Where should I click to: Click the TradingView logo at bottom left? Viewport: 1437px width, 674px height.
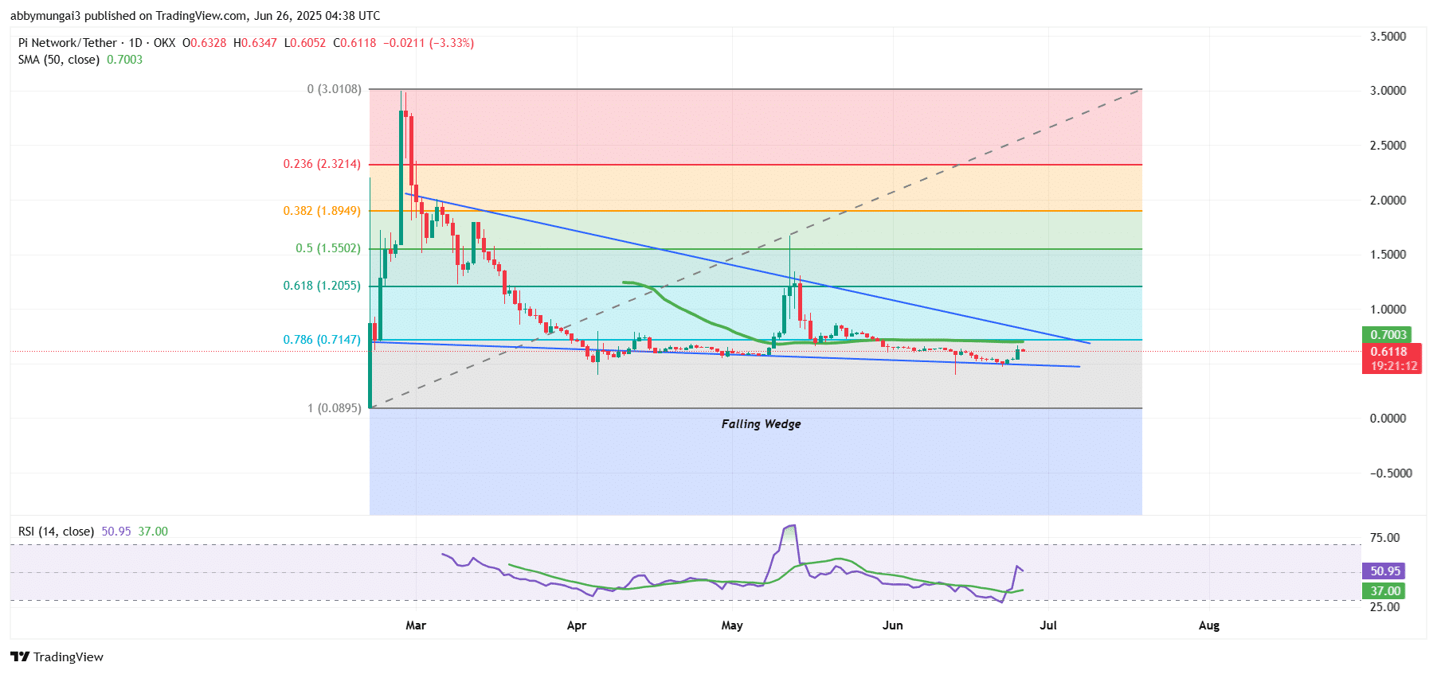pos(57,656)
